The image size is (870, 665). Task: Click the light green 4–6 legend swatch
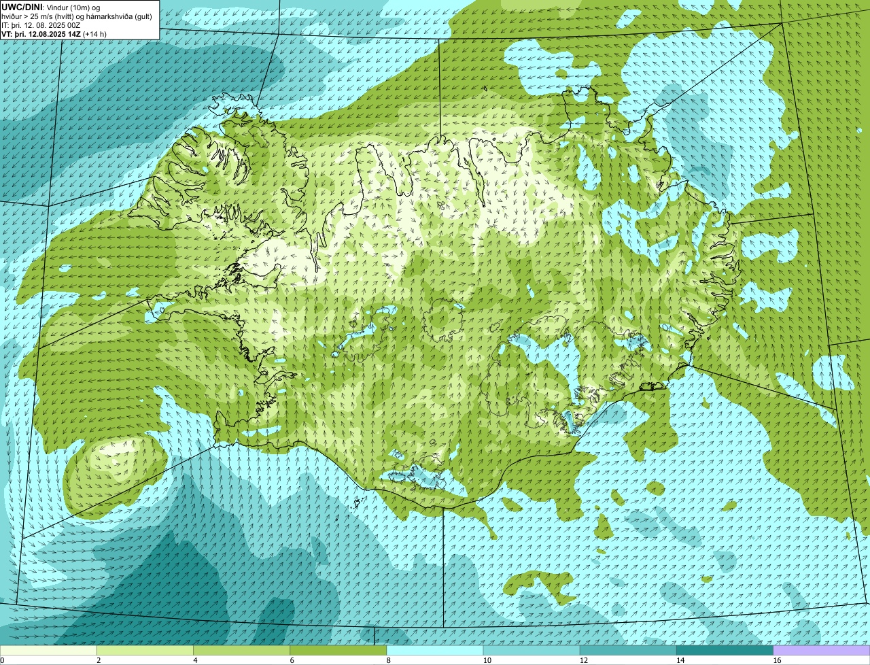241,650
